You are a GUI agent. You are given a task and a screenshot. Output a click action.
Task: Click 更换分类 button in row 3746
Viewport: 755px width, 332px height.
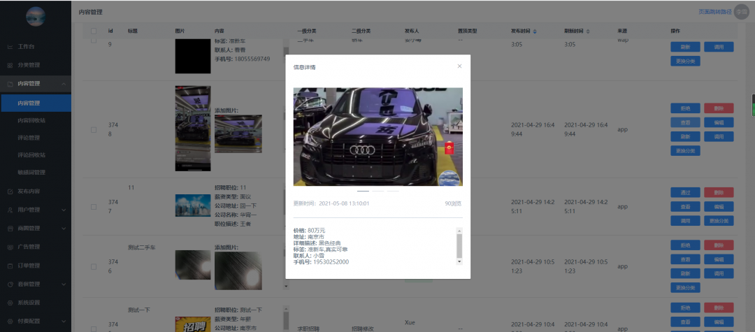(x=685, y=288)
